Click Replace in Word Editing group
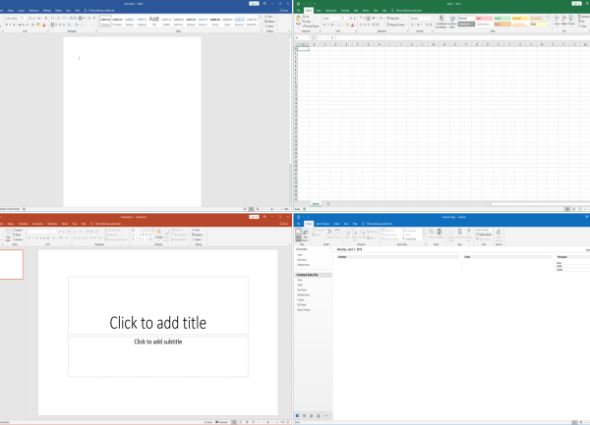The image size is (590, 425). [x=269, y=22]
